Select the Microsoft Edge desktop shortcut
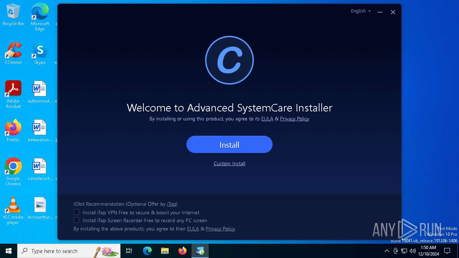Image resolution: width=459 pixels, height=258 pixels. (40, 17)
